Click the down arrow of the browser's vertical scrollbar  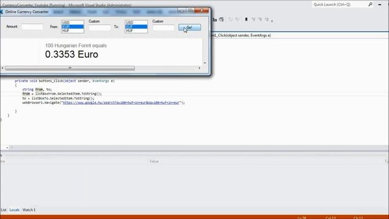pos(205,63)
